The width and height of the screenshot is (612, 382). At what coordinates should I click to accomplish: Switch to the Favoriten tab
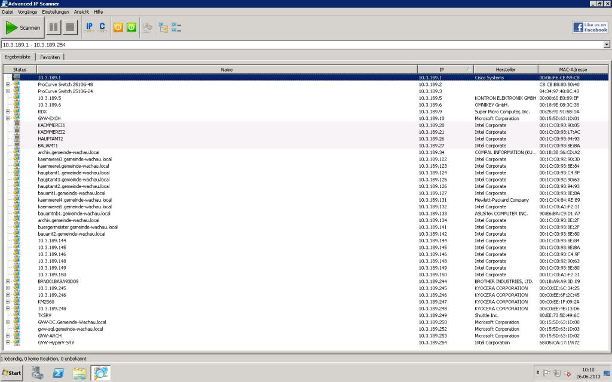(x=50, y=57)
